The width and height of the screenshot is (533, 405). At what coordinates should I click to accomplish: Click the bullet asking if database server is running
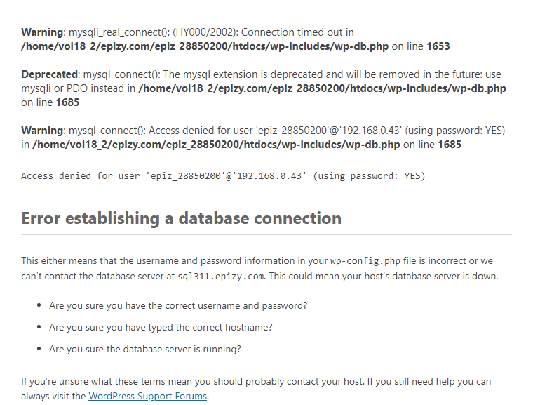click(145, 349)
